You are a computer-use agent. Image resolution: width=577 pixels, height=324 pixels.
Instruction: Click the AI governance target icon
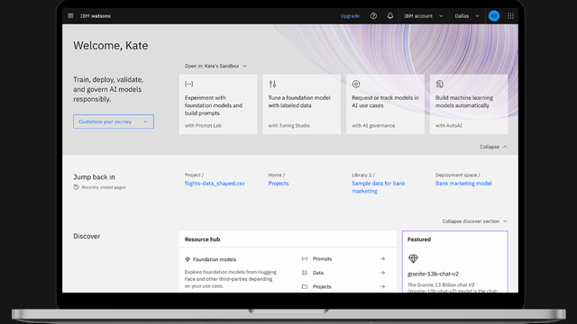(x=356, y=84)
